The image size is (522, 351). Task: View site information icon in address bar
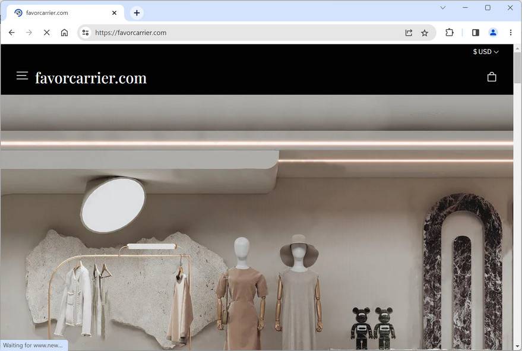coord(86,33)
